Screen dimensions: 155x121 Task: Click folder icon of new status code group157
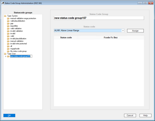(x=8, y=56)
